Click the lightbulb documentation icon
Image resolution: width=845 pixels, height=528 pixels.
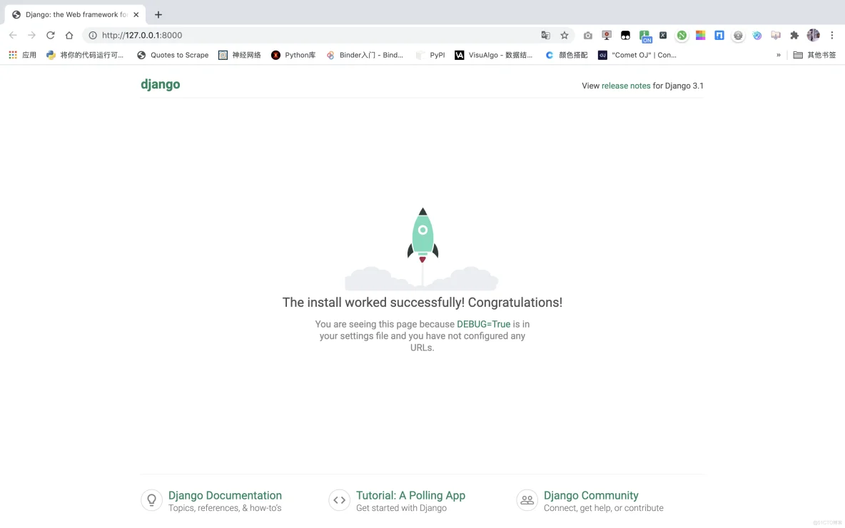(x=151, y=500)
